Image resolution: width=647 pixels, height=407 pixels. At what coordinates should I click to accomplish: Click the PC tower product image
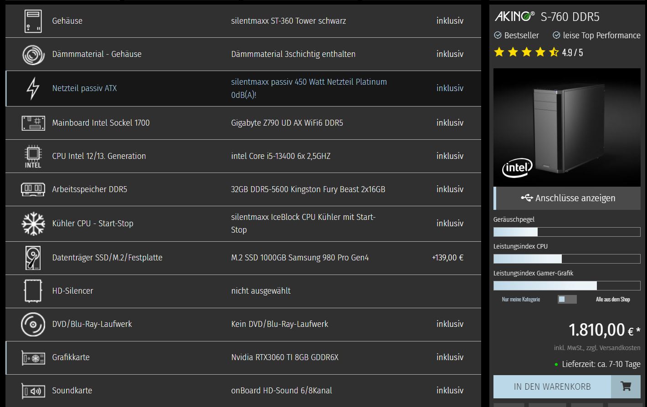[x=567, y=127]
